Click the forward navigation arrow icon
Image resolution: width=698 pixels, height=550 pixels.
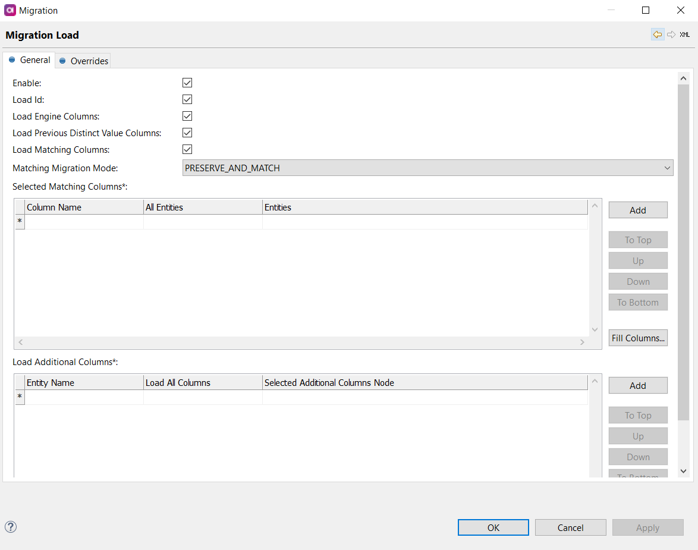point(671,34)
